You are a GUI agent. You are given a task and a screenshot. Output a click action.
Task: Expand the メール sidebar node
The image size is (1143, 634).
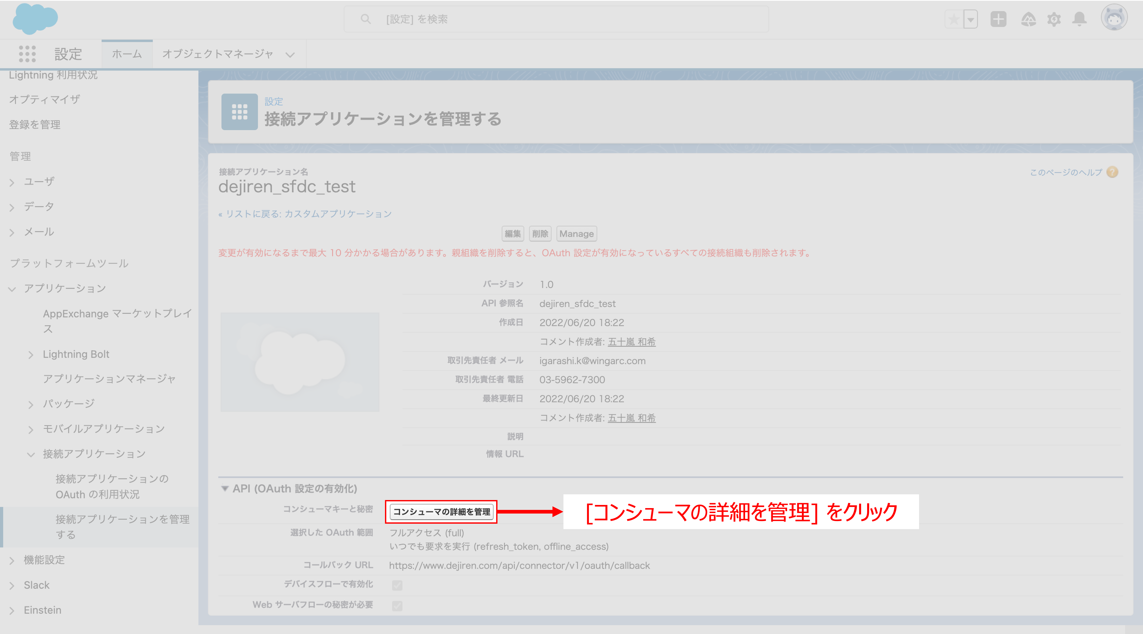(11, 233)
